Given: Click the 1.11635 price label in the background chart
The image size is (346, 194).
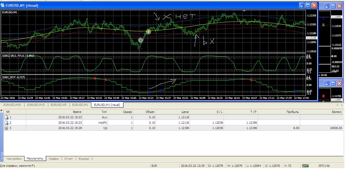Looking at the screenshot, I should 337,26.
